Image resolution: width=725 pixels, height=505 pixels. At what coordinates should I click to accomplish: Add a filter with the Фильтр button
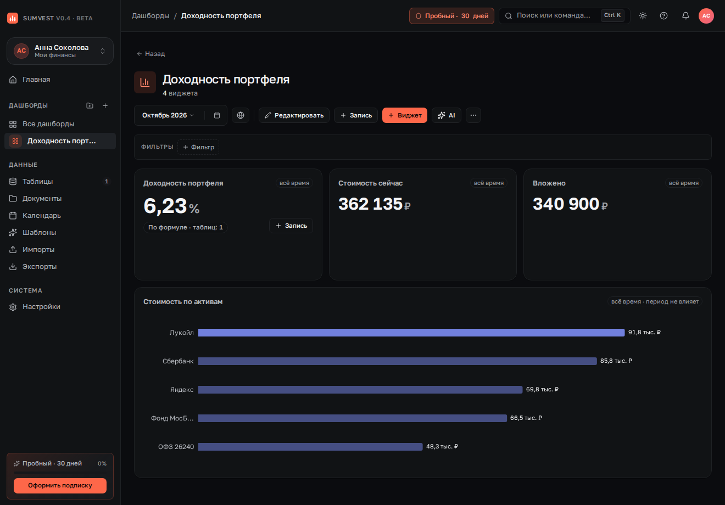pos(198,147)
